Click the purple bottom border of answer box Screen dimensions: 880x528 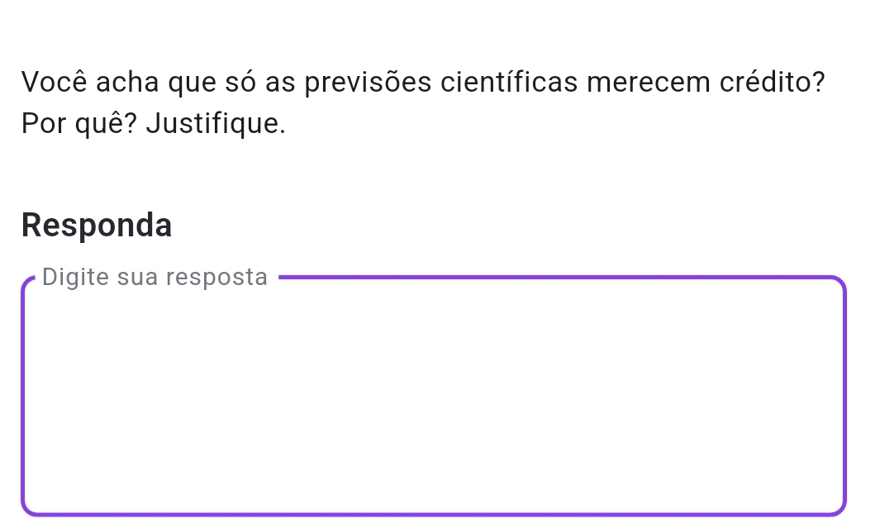pos(434,513)
